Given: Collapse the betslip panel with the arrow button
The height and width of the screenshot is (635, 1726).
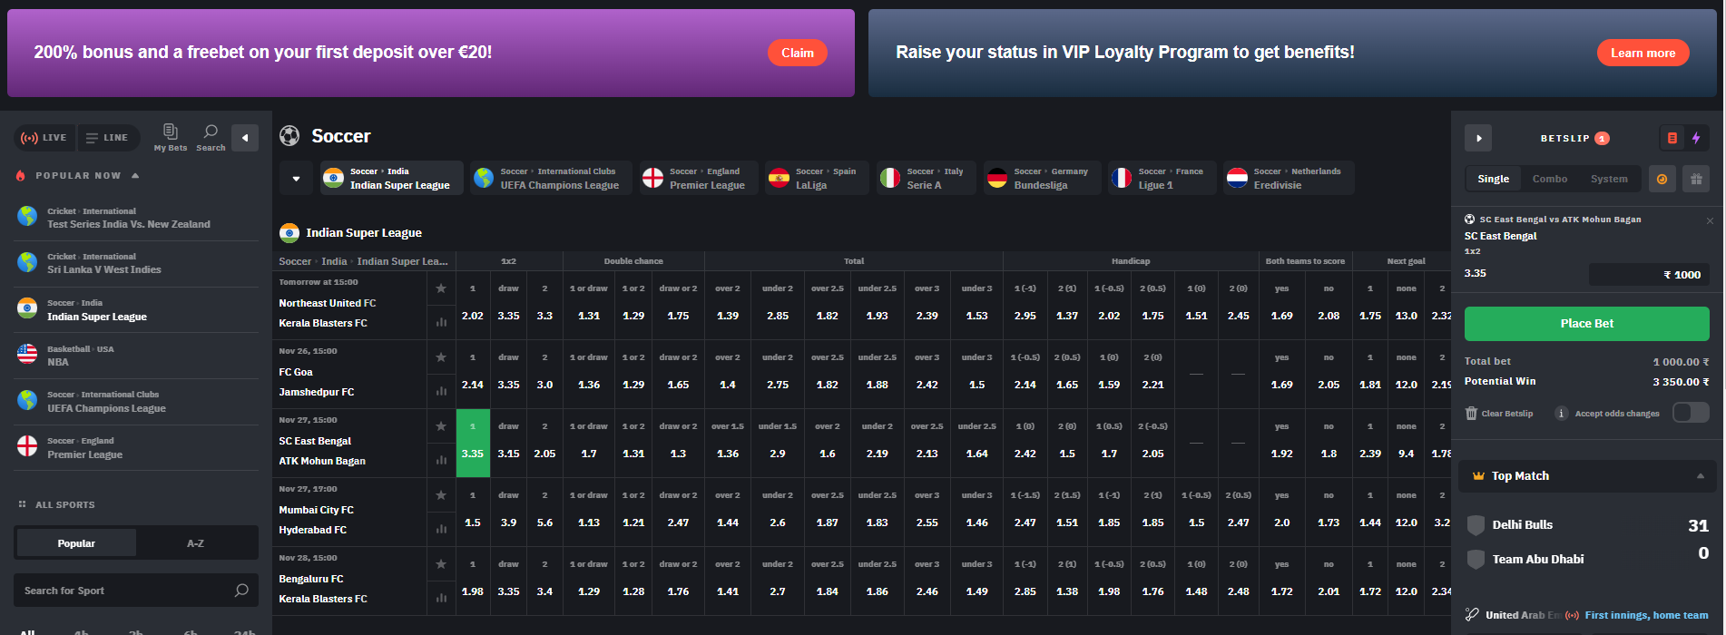Looking at the screenshot, I should pos(1478,138).
